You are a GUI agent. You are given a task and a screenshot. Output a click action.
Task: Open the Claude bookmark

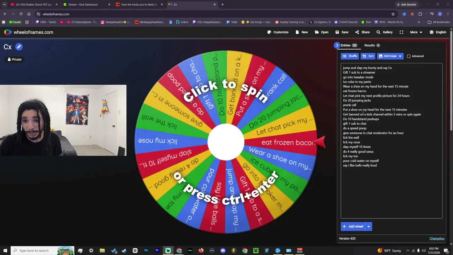point(15,22)
